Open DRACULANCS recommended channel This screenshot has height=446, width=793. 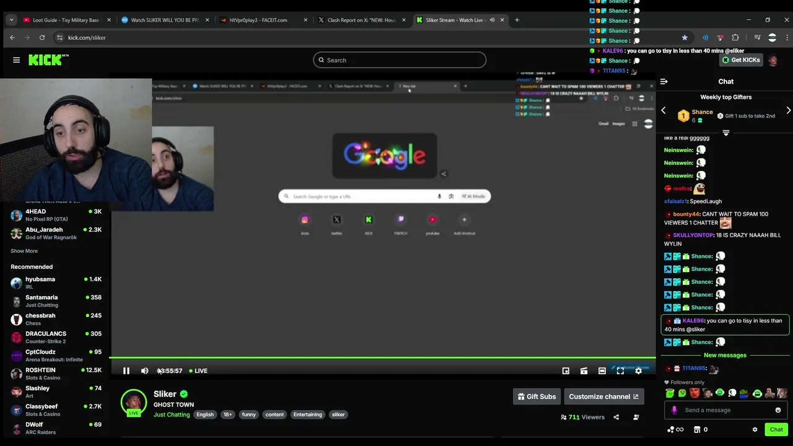56,337
